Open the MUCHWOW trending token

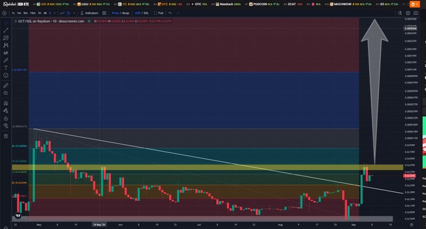click(349, 4)
